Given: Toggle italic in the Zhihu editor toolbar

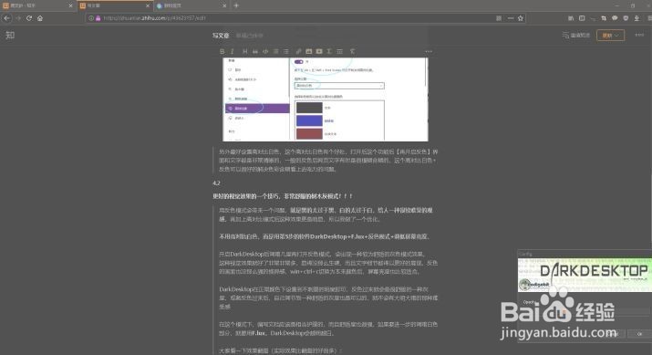Looking at the screenshot, I should point(232,51).
